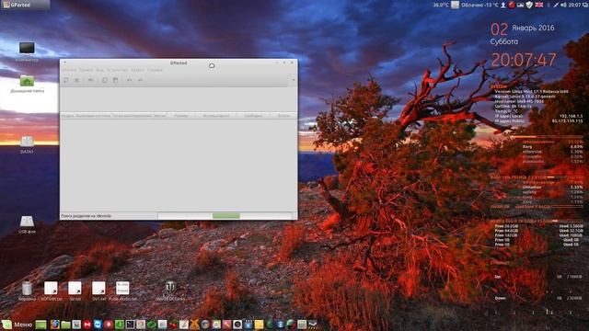Viewport: 589px width, 331px height.
Task: Open the Правка menu
Action: pos(86,70)
